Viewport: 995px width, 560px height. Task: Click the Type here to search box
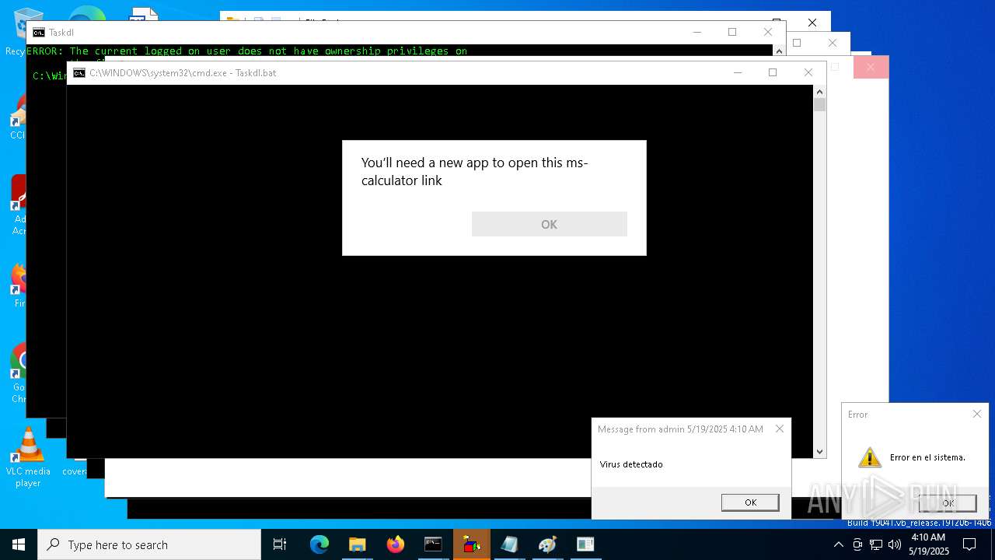point(149,544)
